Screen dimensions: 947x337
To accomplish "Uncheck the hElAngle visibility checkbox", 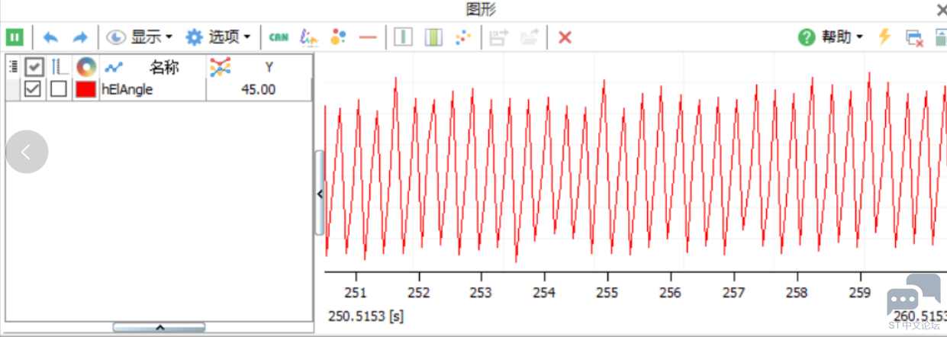I will coord(32,89).
